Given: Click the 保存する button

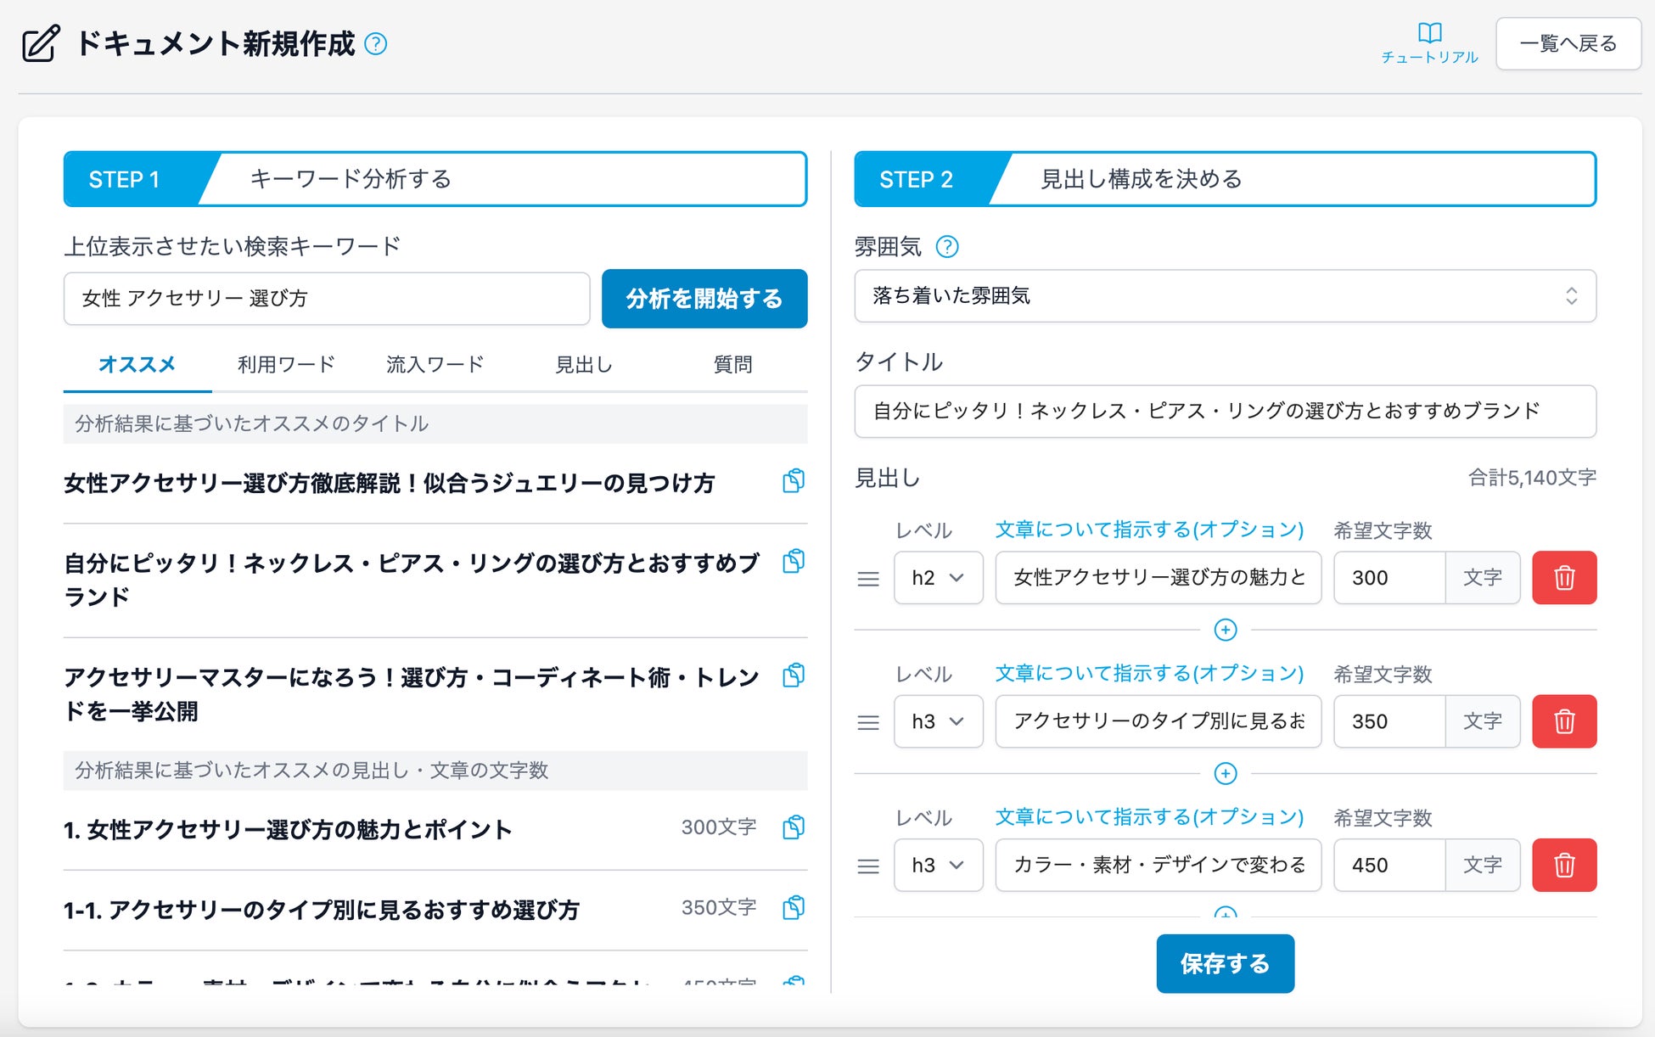Looking at the screenshot, I should click(1224, 963).
